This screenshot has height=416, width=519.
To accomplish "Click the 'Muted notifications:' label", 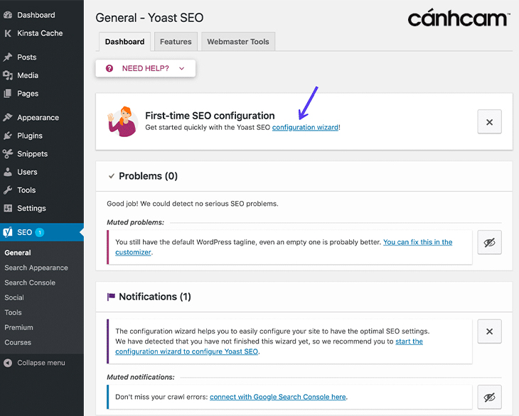I will [x=141, y=377].
